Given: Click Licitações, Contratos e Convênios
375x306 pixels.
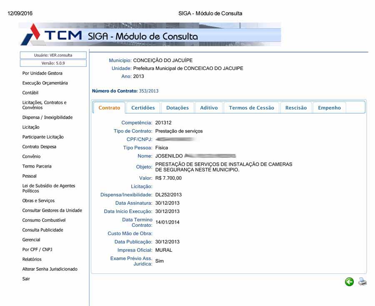Looking at the screenshot, I should point(44,105).
